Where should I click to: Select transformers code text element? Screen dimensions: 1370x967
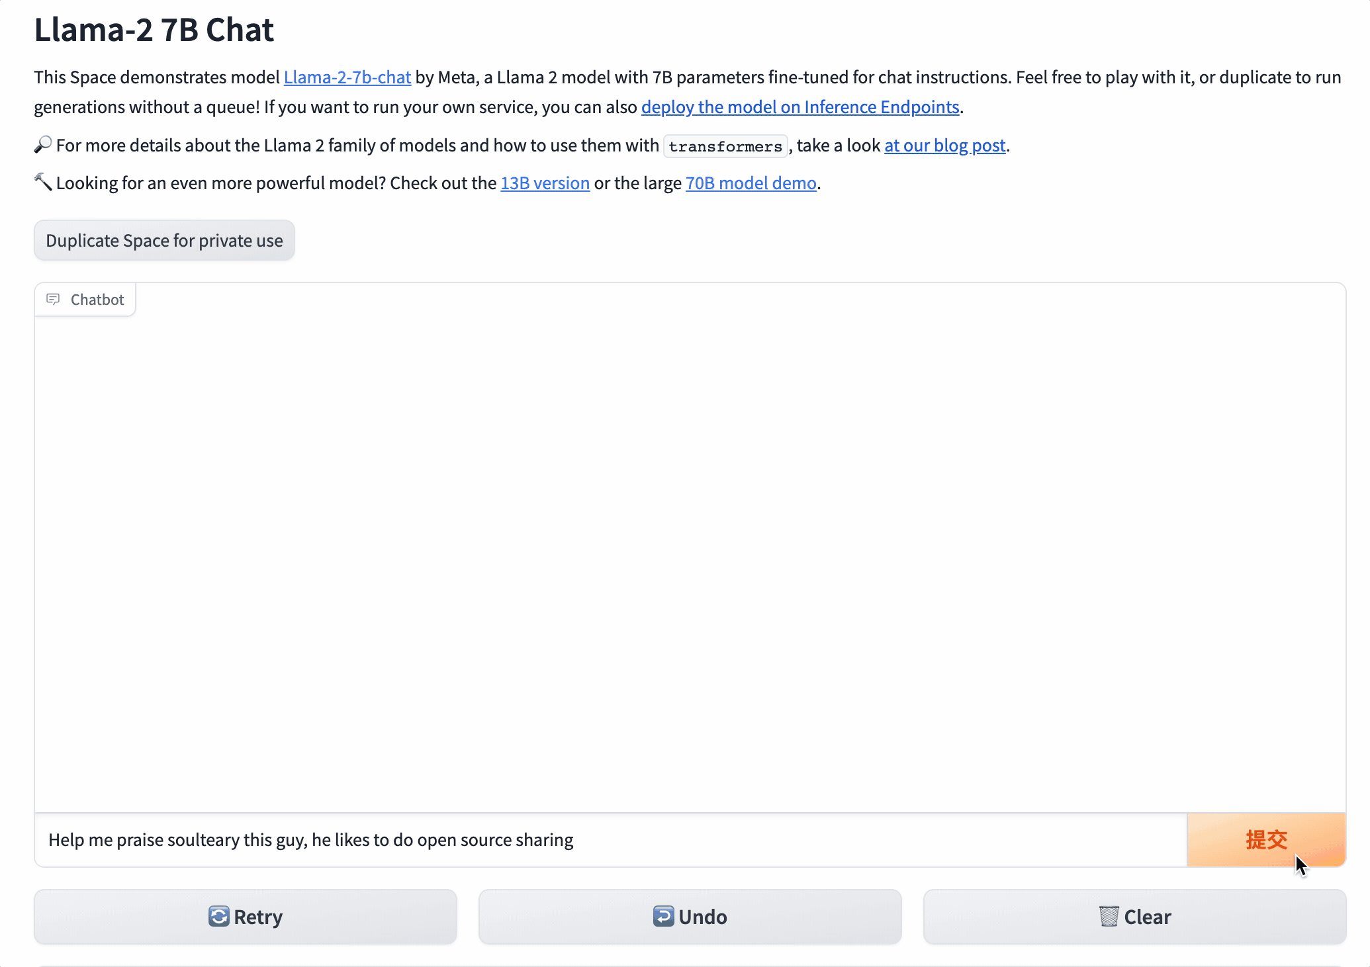(726, 146)
